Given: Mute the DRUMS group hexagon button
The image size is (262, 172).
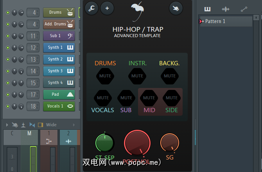Looking at the screenshot, I should point(105,76).
